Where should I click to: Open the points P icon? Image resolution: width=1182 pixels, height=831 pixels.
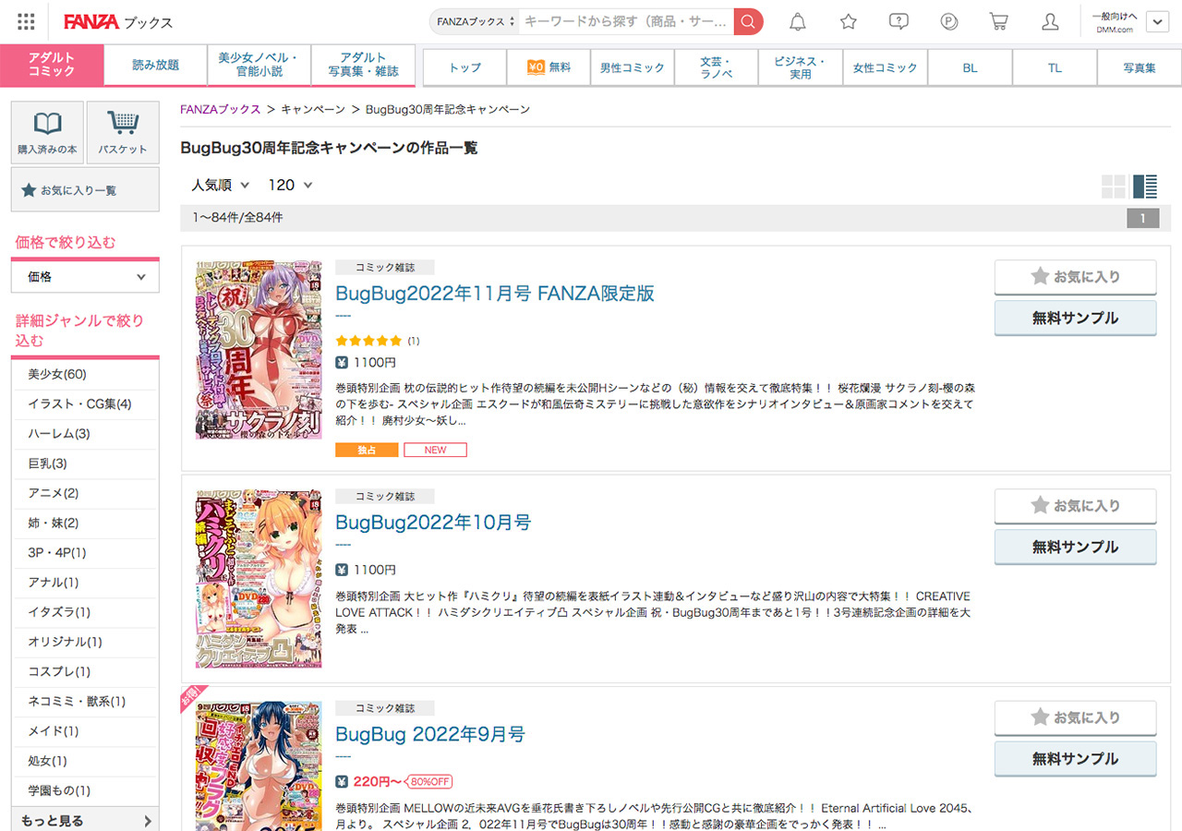[948, 21]
